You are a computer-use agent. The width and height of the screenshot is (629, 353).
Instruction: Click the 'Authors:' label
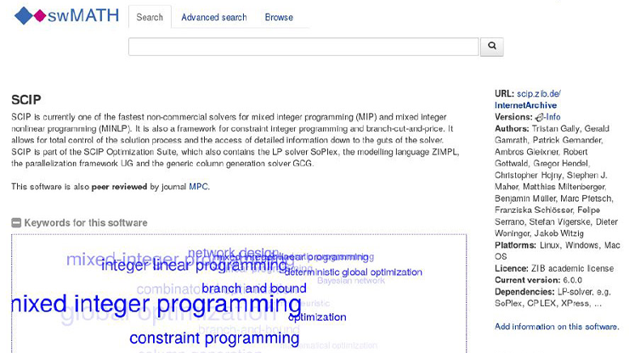512,129
